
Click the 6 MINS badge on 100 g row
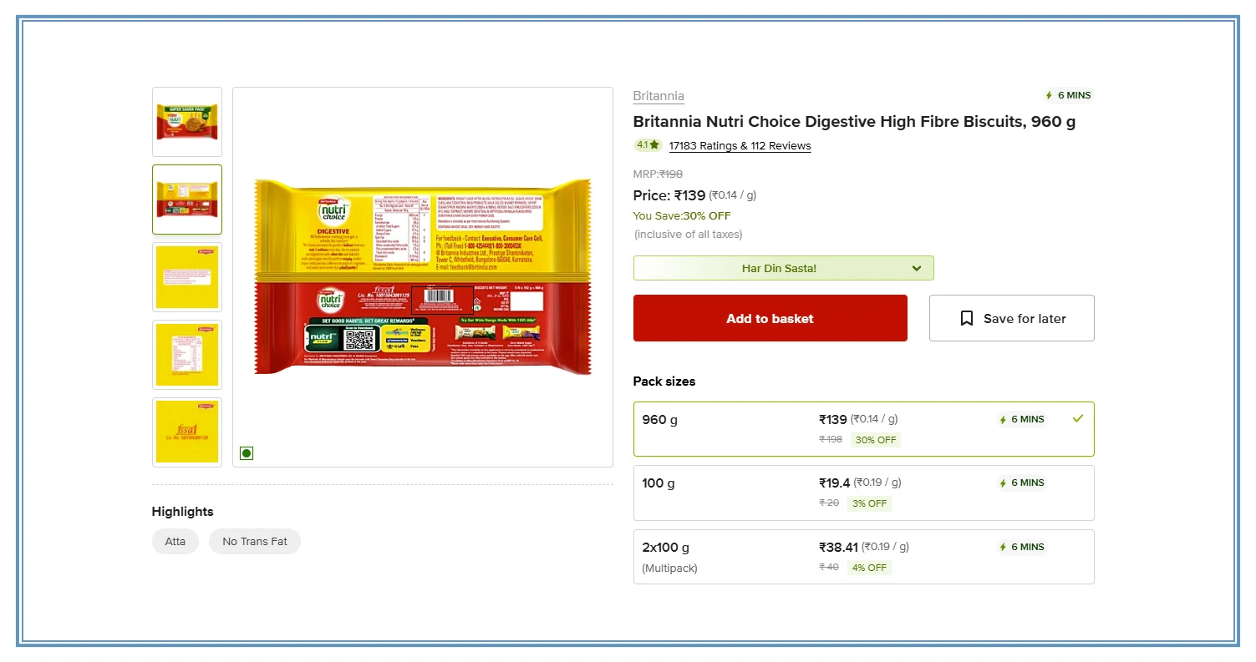click(1021, 483)
